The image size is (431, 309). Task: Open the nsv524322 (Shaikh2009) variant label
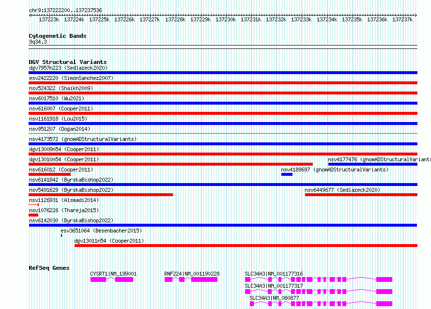[61, 88]
